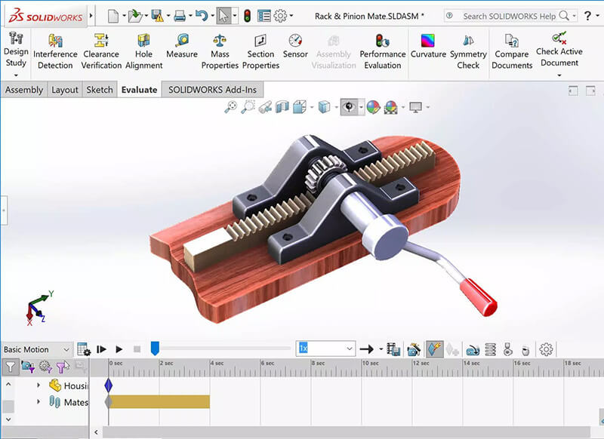
Task: Create a Section View of the assembly
Action: [x=299, y=106]
